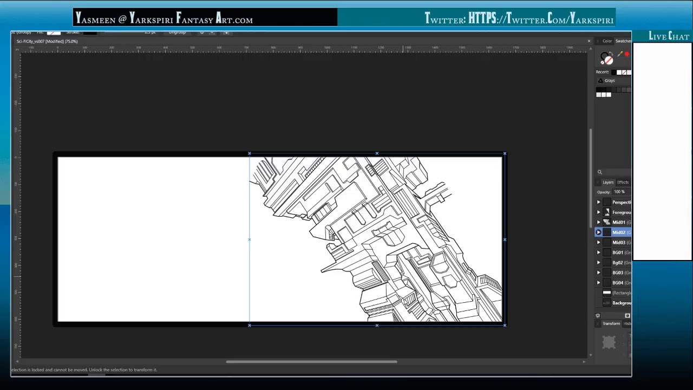This screenshot has width=693, height=390.
Task: Click the right-middle selection handle
Action: click(x=505, y=239)
